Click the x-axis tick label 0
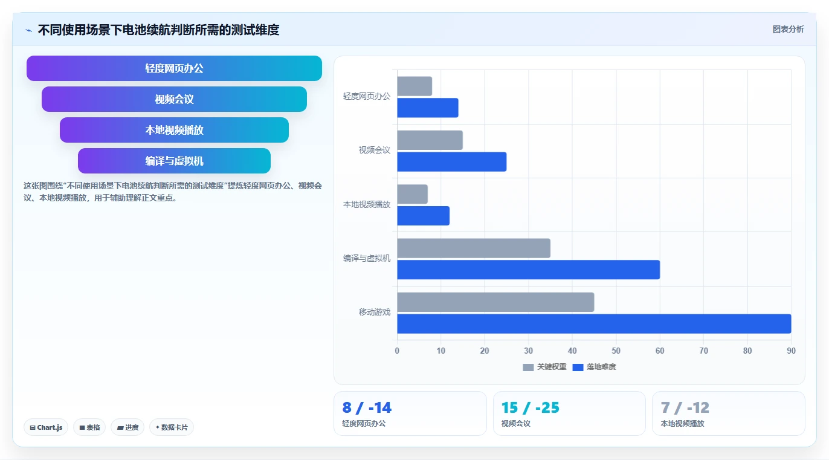 (397, 351)
